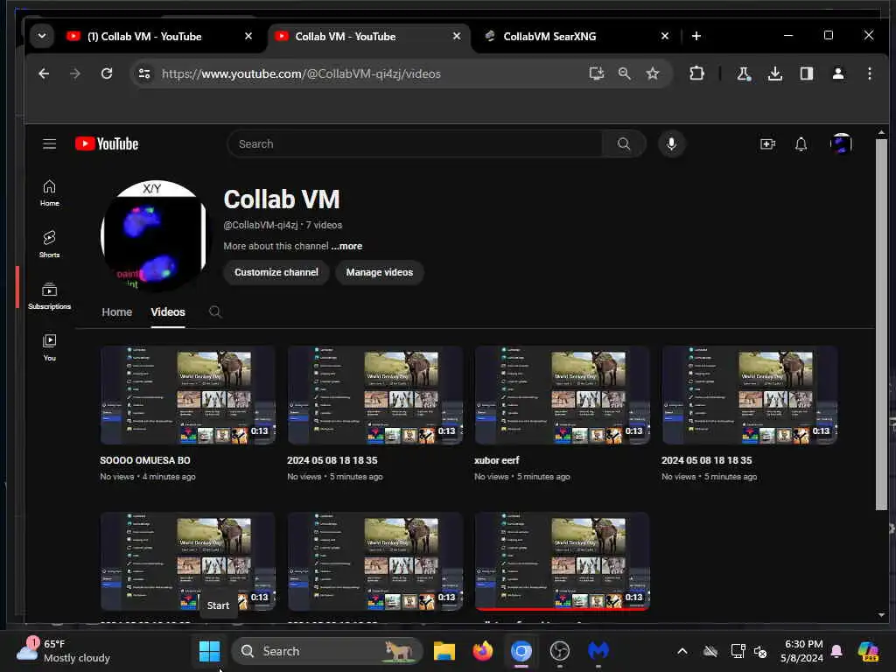Image resolution: width=896 pixels, height=672 pixels.
Task: Open browser extensions puzzle icon
Action: (x=696, y=73)
